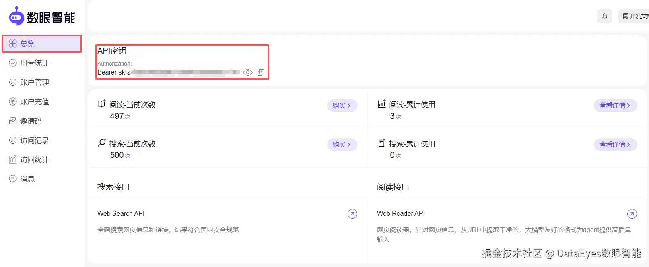Click the 搜索接口 section heading
The width and height of the screenshot is (649, 267).
(113, 187)
